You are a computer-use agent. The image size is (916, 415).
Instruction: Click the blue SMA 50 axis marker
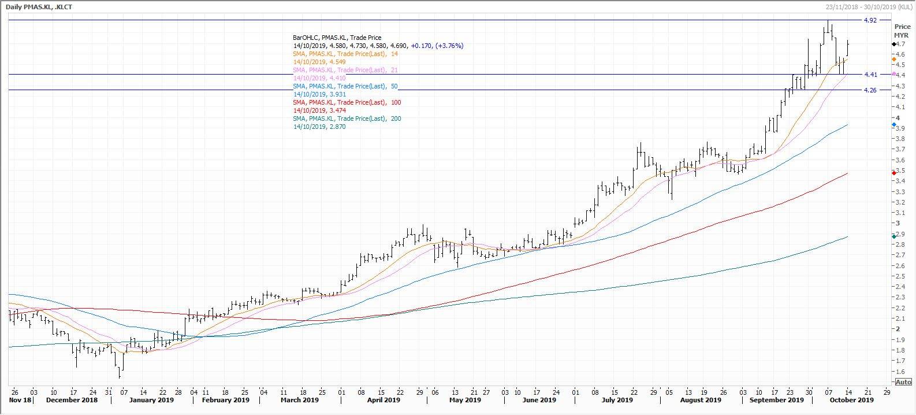coord(894,125)
